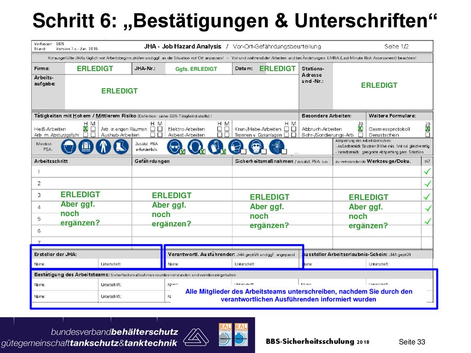Click the Arbeitsaufgabe field marked ERLEDIGT

(x=182, y=92)
